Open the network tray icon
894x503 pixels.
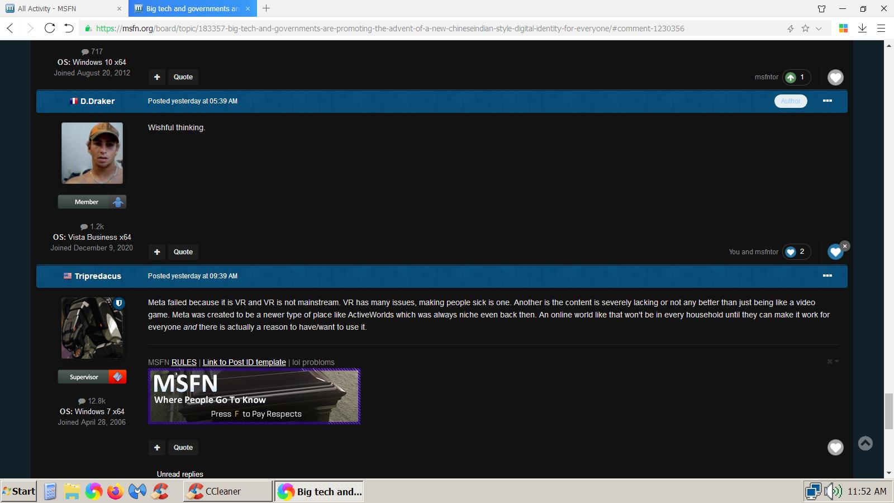point(814,491)
